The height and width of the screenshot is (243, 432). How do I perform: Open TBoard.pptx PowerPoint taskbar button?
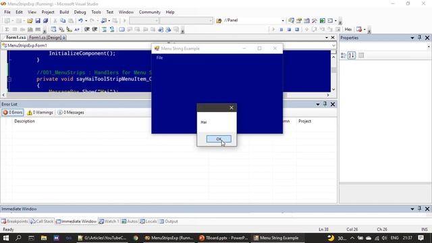tap(223, 238)
